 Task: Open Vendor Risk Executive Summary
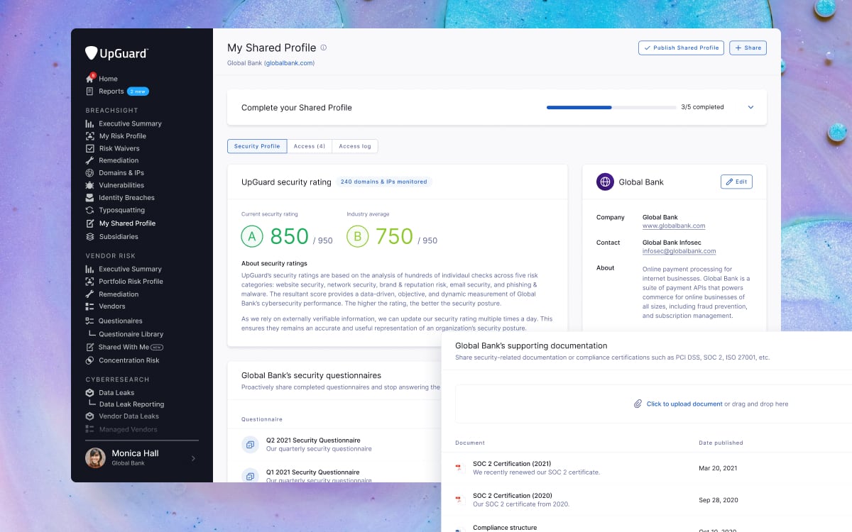(124, 269)
